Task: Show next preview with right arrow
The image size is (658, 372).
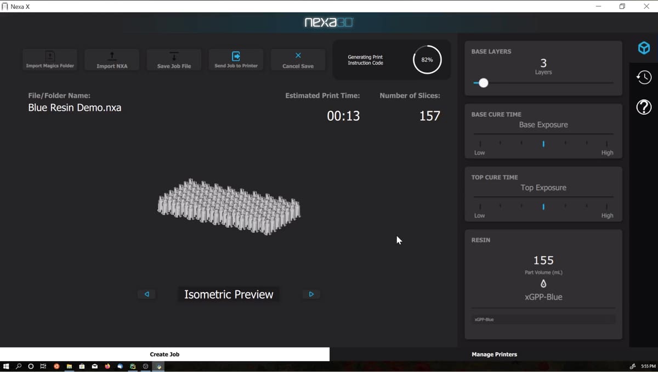Action: [311, 294]
